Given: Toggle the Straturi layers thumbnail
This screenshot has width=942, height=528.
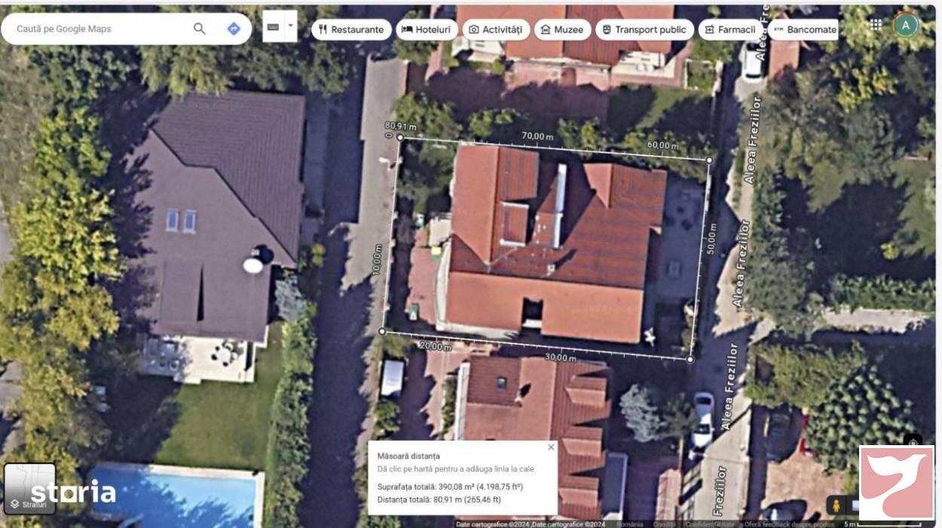Looking at the screenshot, I should [x=30, y=489].
